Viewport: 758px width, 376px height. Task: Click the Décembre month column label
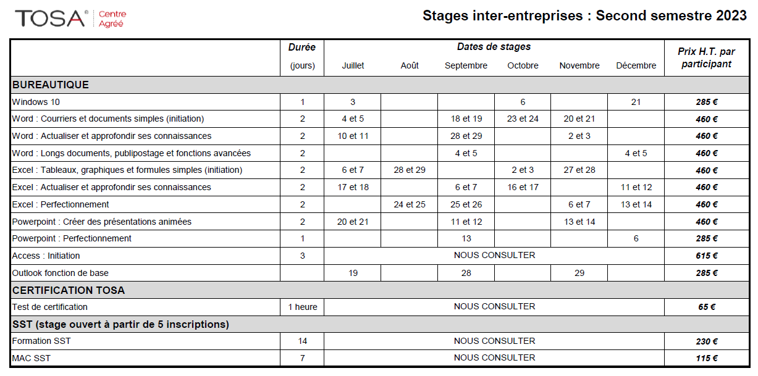(x=636, y=65)
